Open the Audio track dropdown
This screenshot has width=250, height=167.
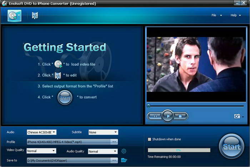[41, 132]
